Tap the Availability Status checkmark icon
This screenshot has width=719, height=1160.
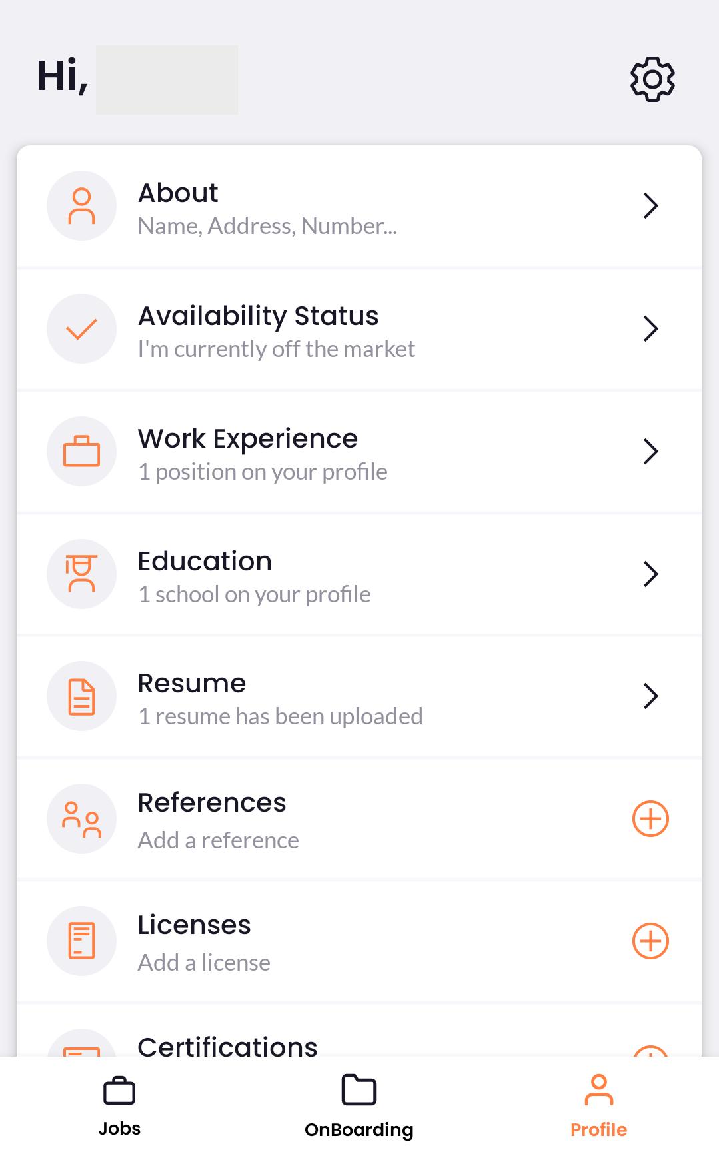click(x=81, y=328)
